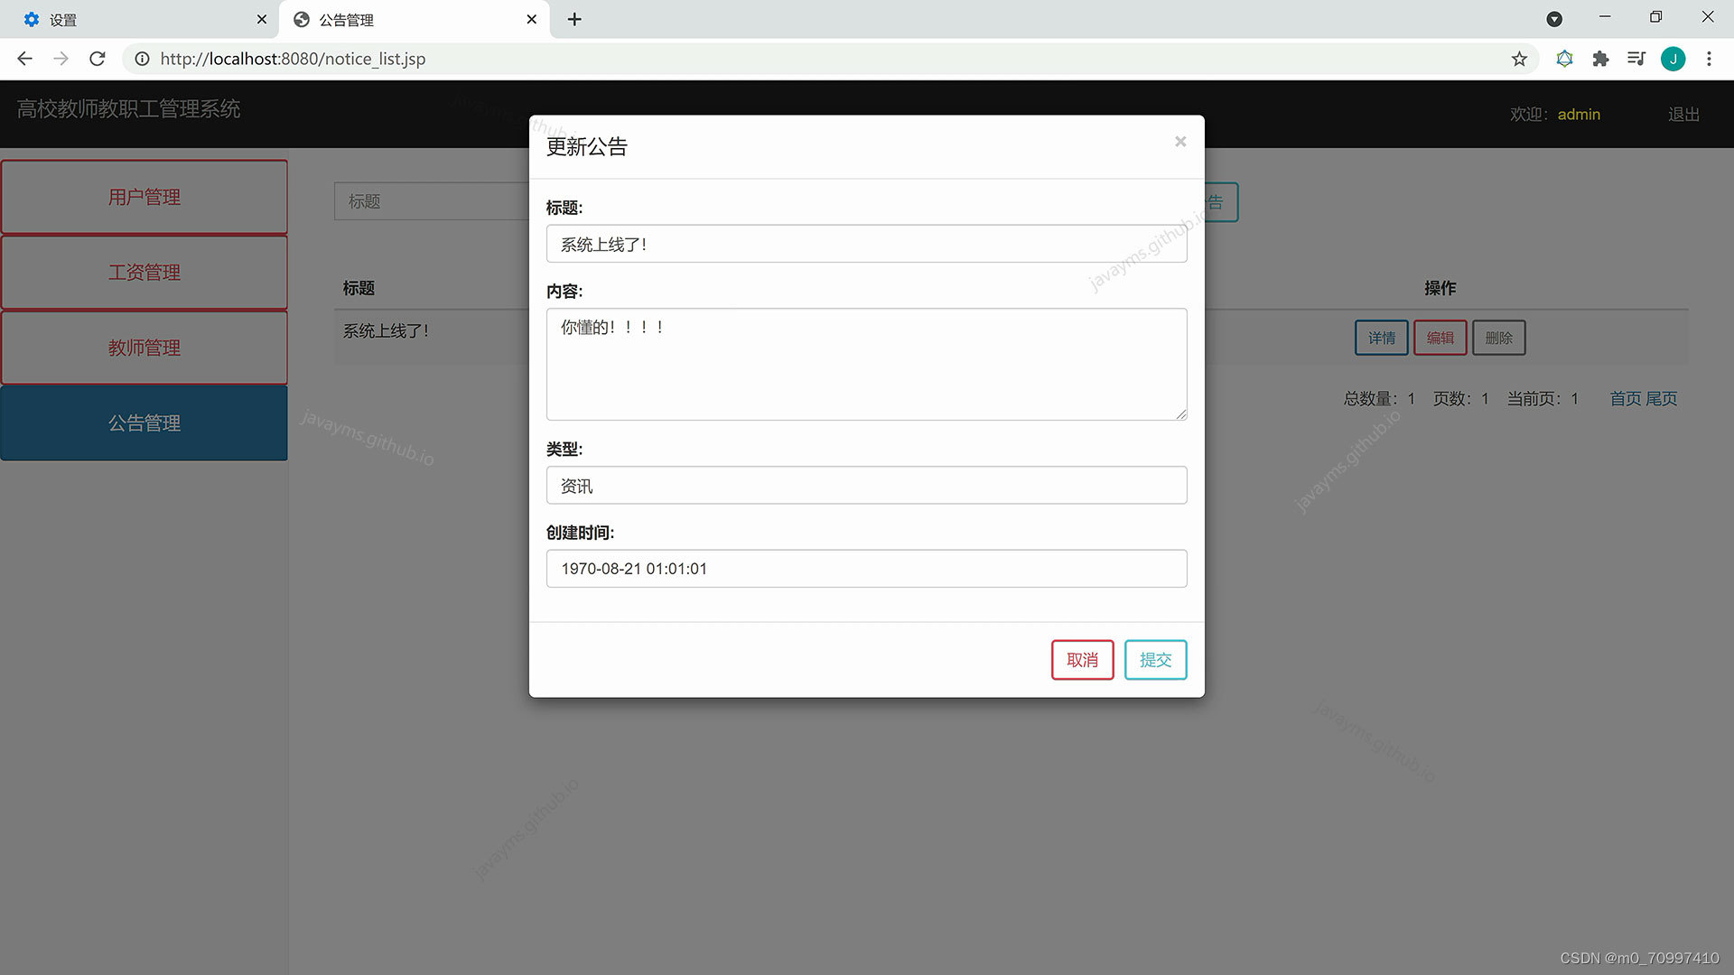Click the 标题 column header in table

tap(359, 288)
